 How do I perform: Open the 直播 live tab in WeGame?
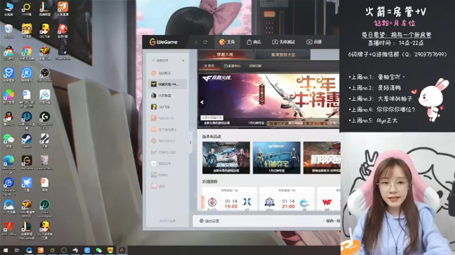pos(314,42)
